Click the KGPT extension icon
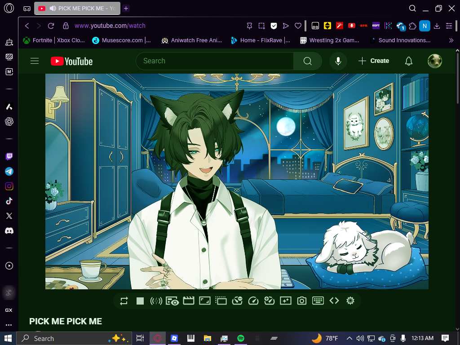Viewport: 460px width, 345px height. (376, 26)
